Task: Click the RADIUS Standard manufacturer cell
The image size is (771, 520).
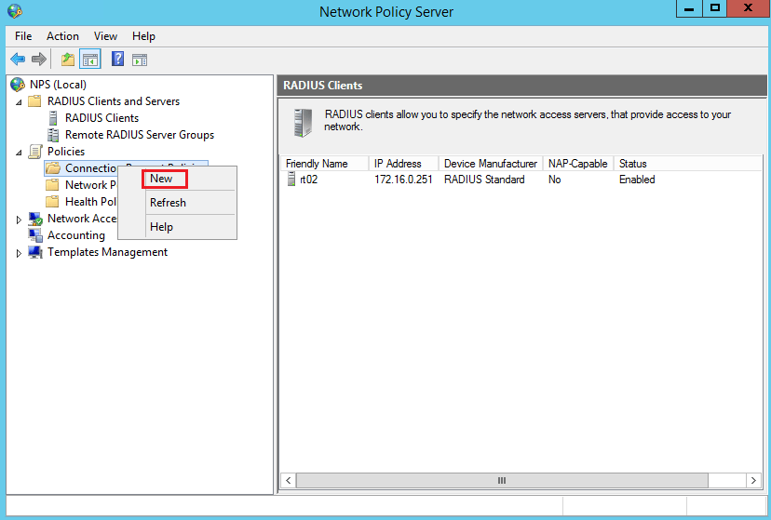Action: point(484,180)
